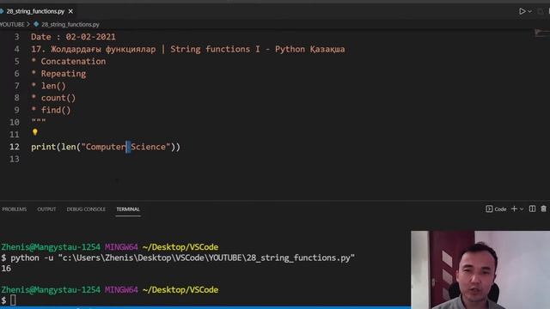Click the lightbulb quick-fix icon
This screenshot has height=309, width=550.
coord(35,132)
